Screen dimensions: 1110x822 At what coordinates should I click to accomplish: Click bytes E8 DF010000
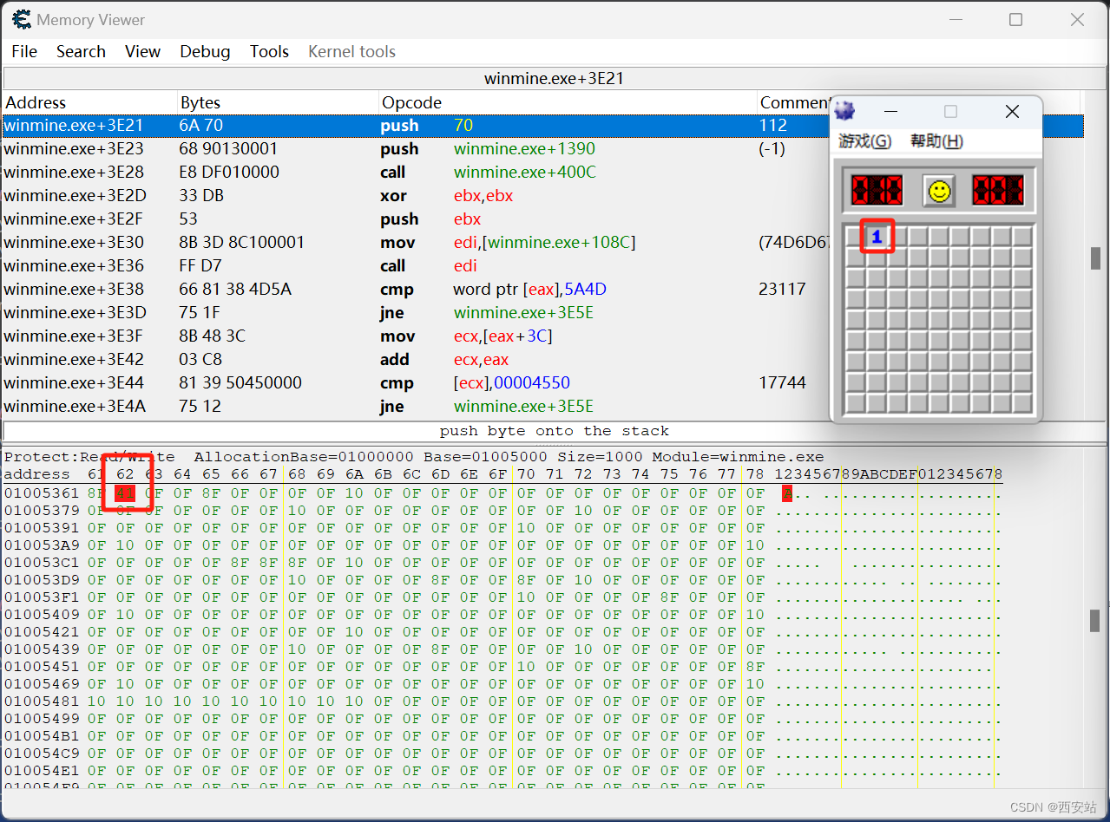[x=229, y=173]
